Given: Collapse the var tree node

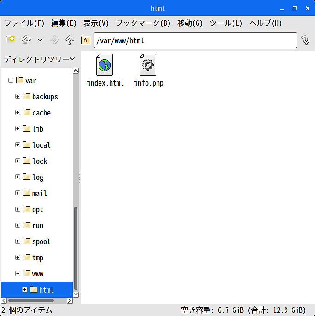Looking at the screenshot, I should tap(11, 80).
